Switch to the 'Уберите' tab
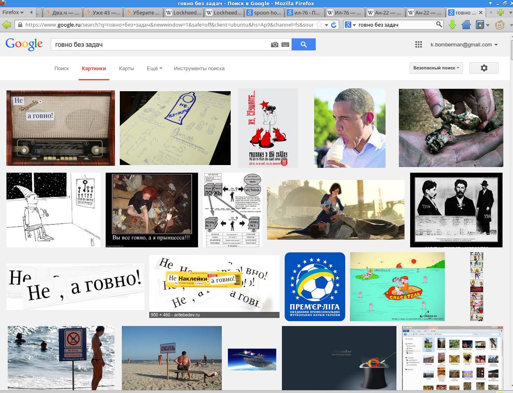The width and height of the screenshot is (513, 393). [x=143, y=13]
